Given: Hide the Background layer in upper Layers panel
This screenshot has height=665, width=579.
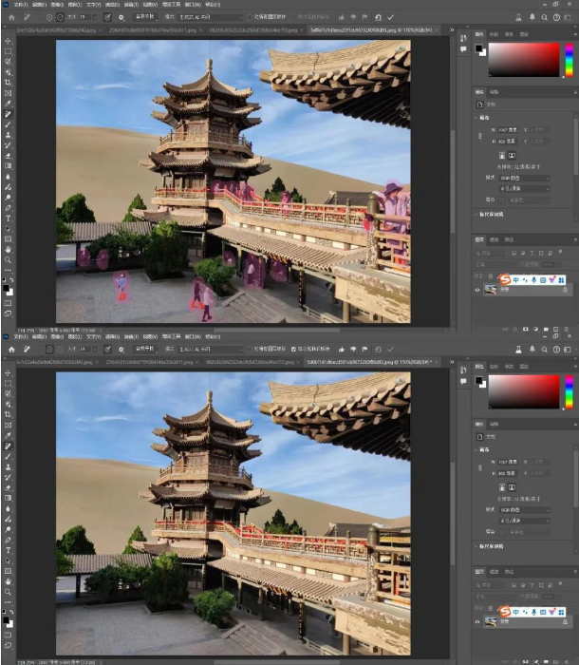Looking at the screenshot, I should 477,290.
